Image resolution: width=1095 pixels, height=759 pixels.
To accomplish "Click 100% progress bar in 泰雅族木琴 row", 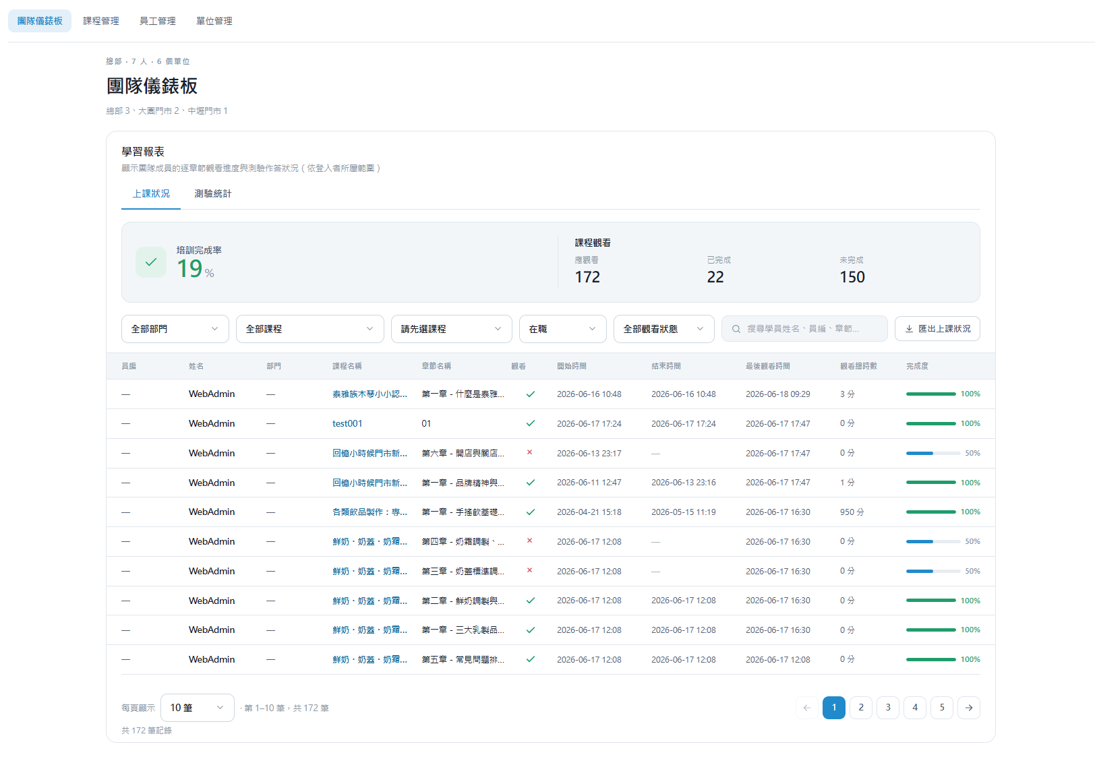I will pos(931,394).
